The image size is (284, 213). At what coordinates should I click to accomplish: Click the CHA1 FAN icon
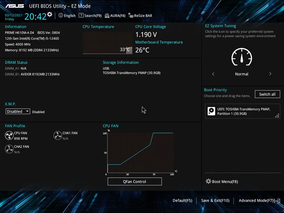point(58,135)
